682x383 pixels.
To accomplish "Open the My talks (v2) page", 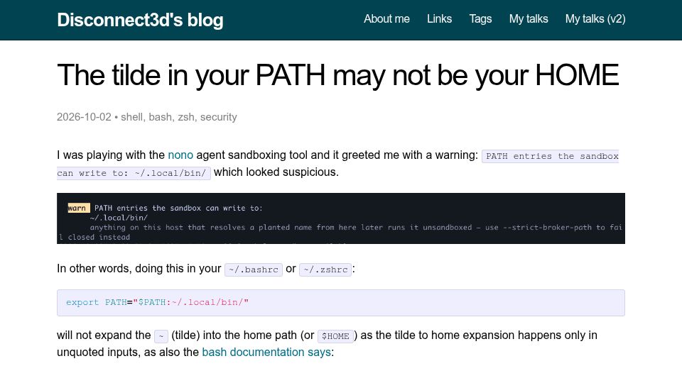I will (595, 19).
